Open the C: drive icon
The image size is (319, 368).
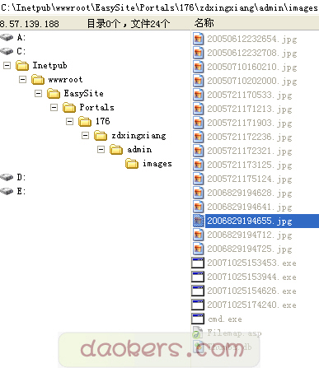[7, 51]
